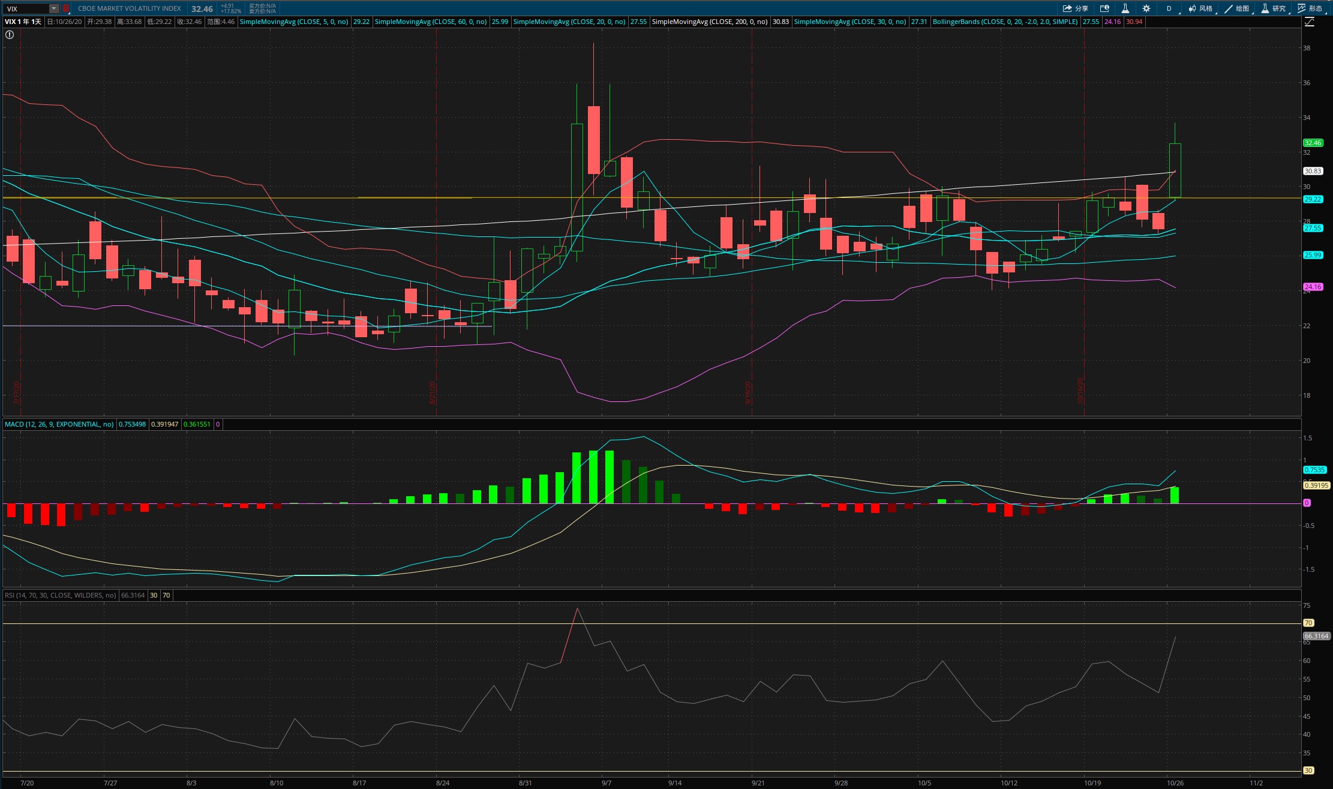Click the 范围:4.46 range value
This screenshot has width=1333, height=789.
pyautogui.click(x=220, y=22)
